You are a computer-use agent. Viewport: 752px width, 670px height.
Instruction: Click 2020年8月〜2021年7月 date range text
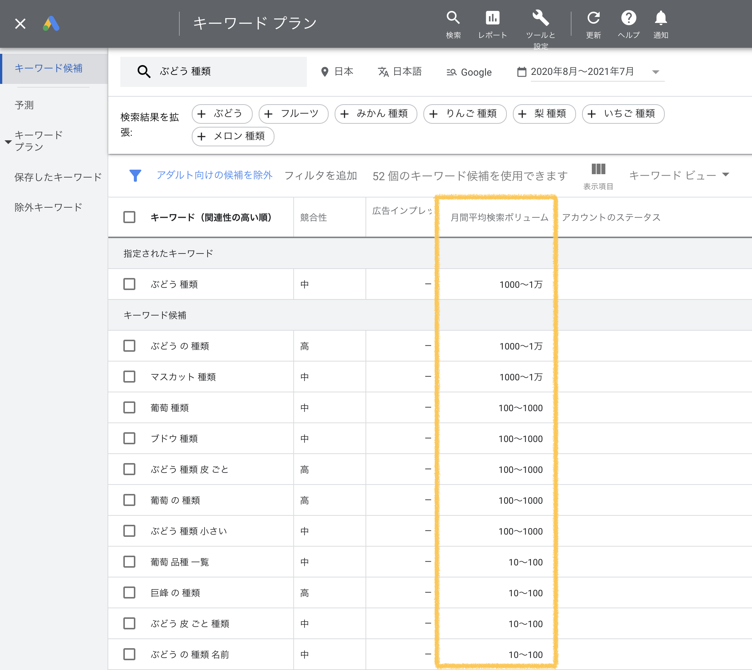(x=582, y=71)
